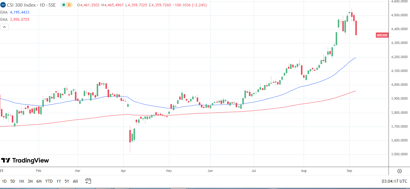Click the 4,400.0000 price axis label

click(399, 29)
